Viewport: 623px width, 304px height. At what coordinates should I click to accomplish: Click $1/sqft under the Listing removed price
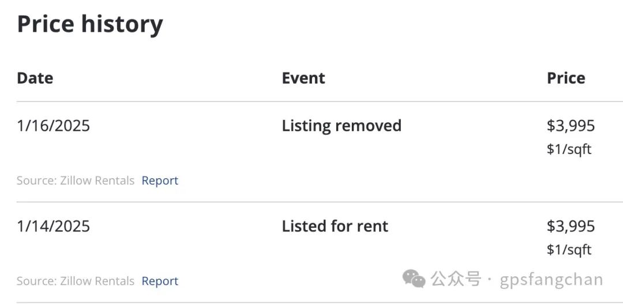click(x=569, y=149)
